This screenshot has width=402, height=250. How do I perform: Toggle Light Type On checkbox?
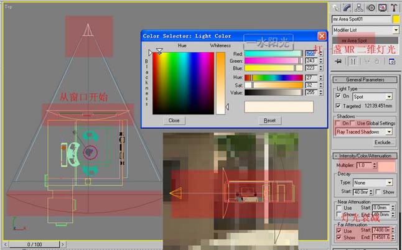click(338, 96)
